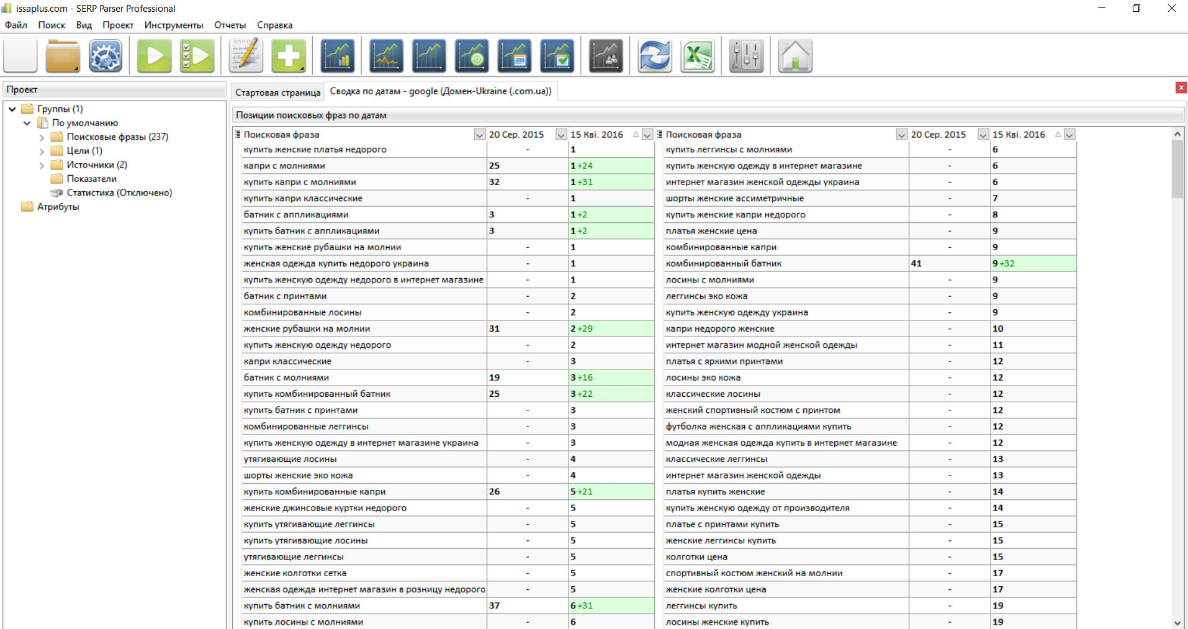This screenshot has height=629, width=1188.
Task: Open the dark competitors chart with people icon
Action: [x=606, y=56]
